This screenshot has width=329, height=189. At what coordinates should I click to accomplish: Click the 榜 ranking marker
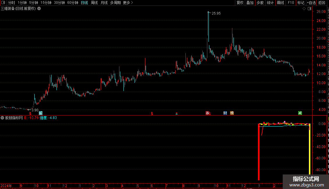coord(232,113)
